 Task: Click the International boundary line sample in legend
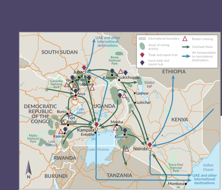click(142, 39)
